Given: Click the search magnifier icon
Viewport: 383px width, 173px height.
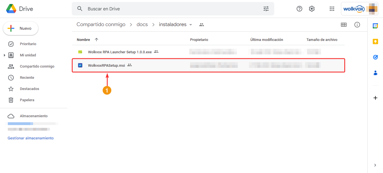Looking at the screenshot, I should pyautogui.click(x=80, y=9).
